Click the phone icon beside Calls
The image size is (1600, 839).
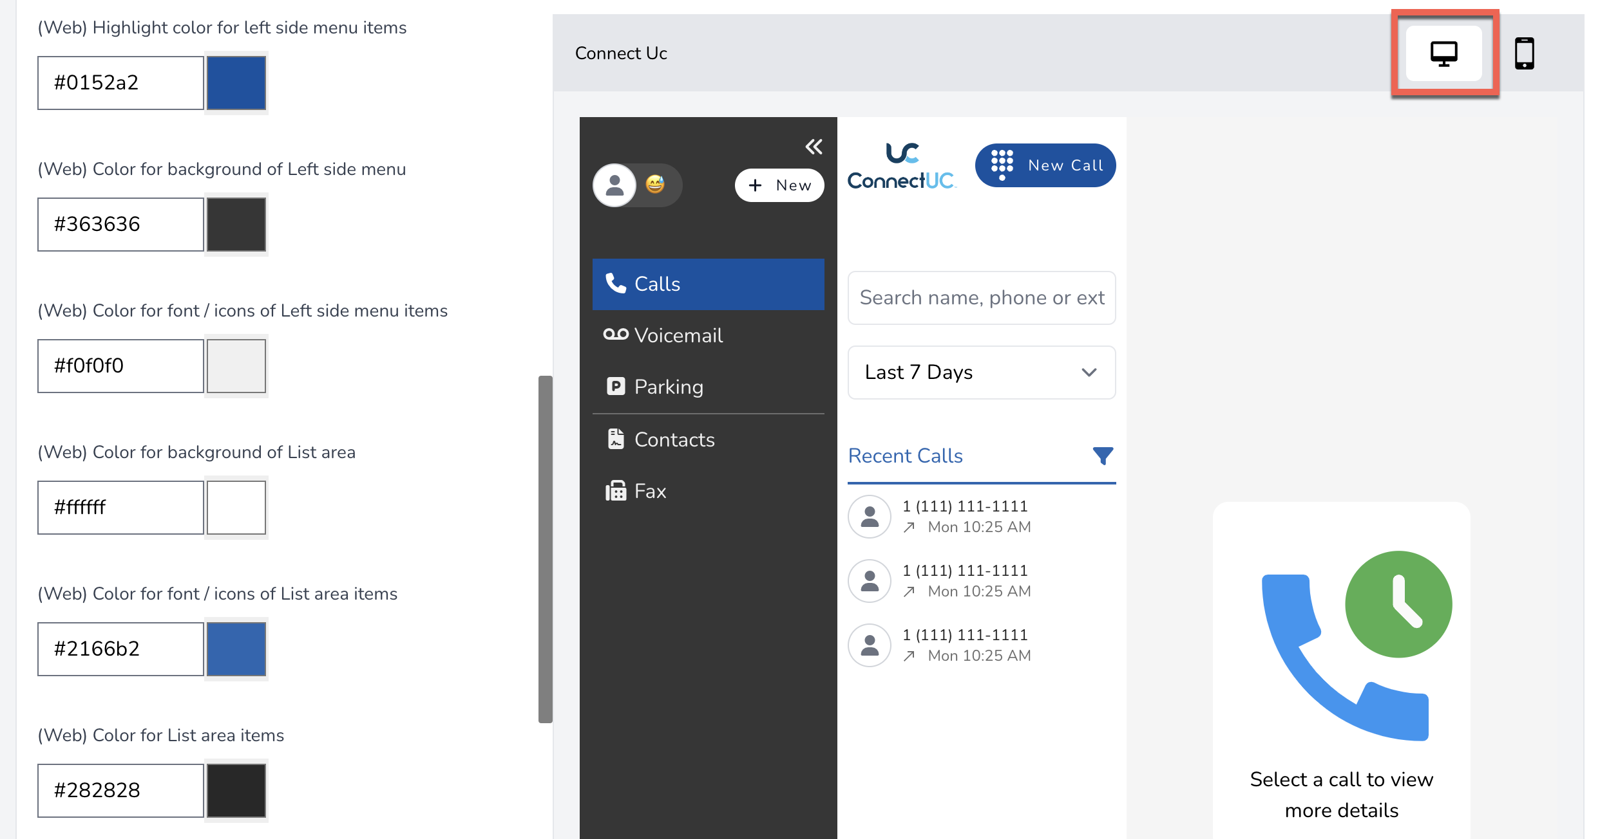[x=616, y=283]
